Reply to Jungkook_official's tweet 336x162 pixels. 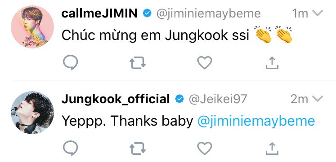pyautogui.click(x=71, y=148)
